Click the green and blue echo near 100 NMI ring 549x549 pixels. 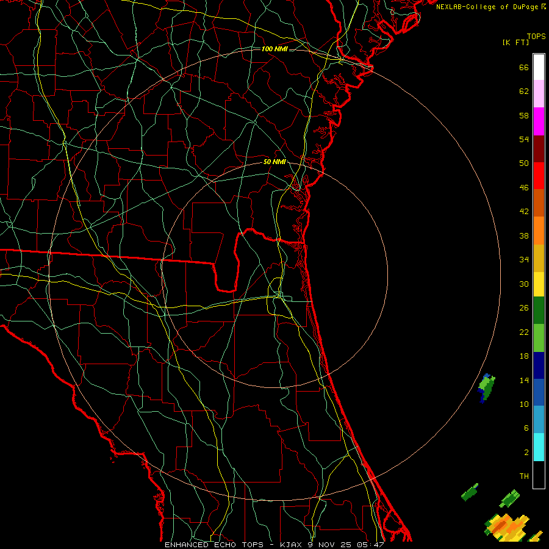(486, 388)
